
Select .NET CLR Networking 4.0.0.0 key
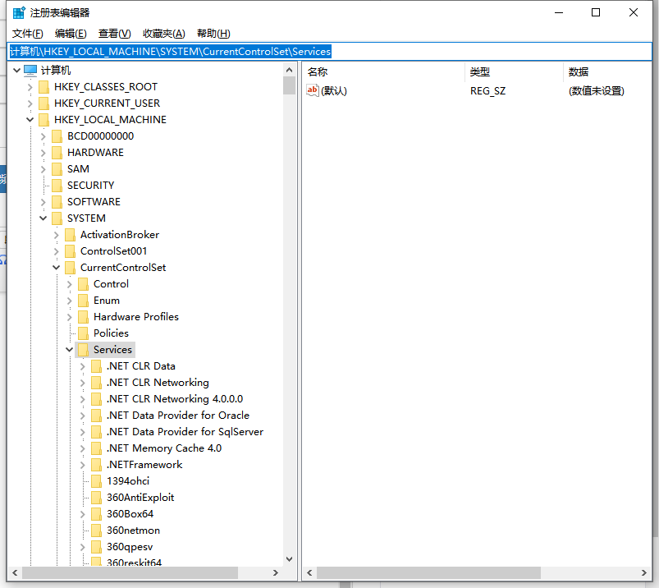[175, 399]
